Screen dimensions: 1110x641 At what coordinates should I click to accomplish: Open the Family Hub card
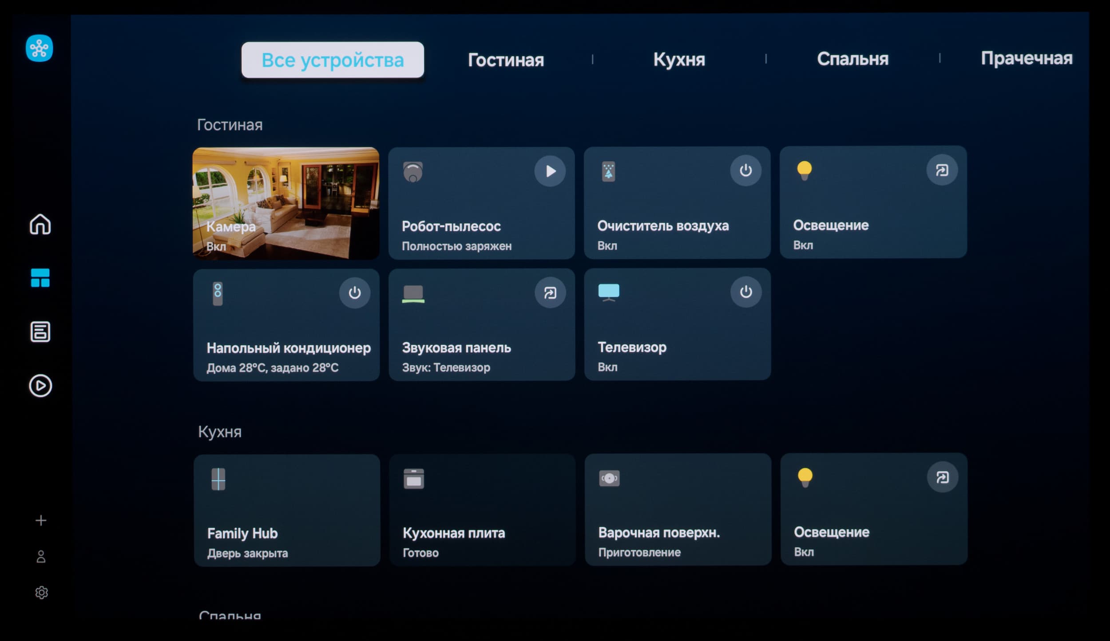pyautogui.click(x=286, y=510)
